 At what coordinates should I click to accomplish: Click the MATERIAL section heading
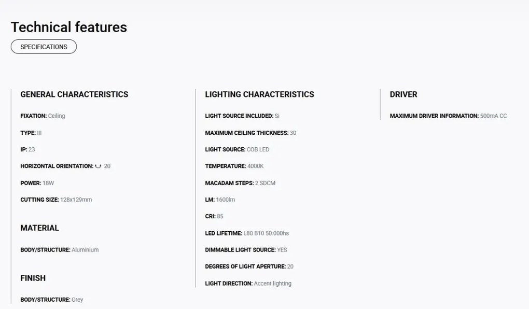click(x=39, y=228)
